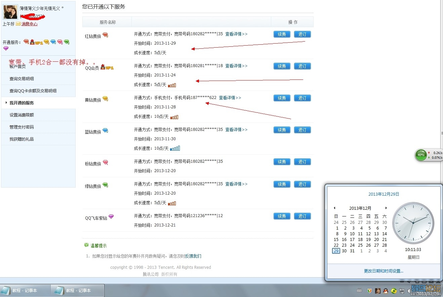
Task: Click the VIP1 icon next to QQ会员 service
Action: coord(107,68)
